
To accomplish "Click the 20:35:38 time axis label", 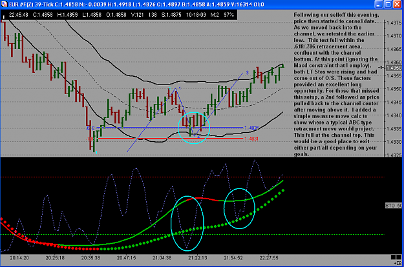I will coord(90,258).
